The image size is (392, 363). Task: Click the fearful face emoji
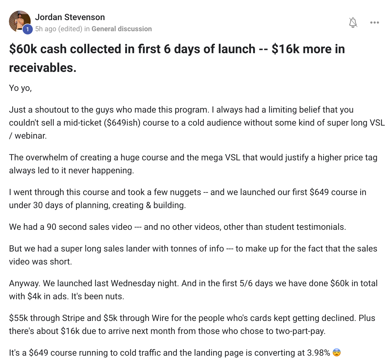point(336,352)
